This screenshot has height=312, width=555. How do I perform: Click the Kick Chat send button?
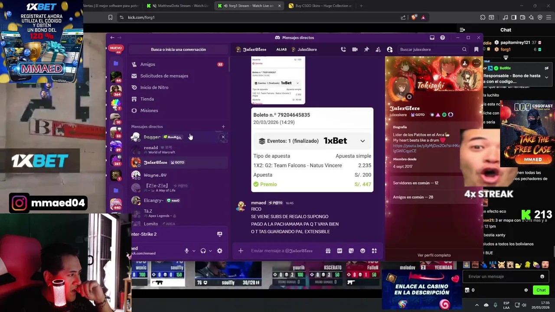(x=541, y=290)
